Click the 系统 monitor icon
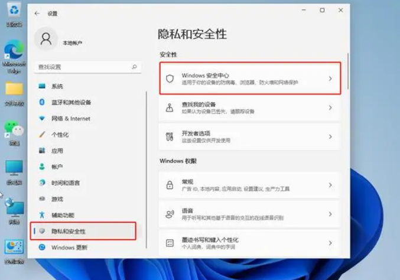 (x=42, y=86)
